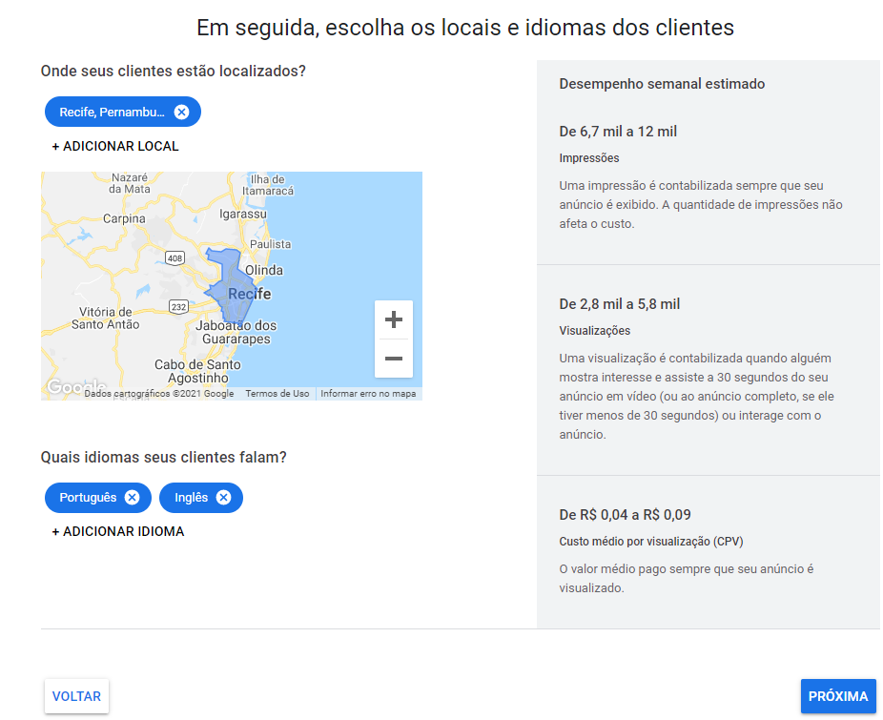The width and height of the screenshot is (883, 720).
Task: Click road 232 marker on the map
Action: coord(178,306)
